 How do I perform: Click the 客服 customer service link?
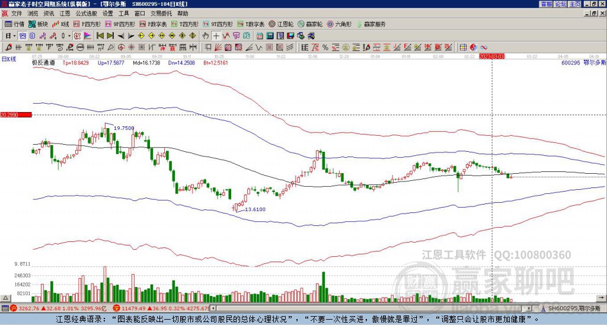(x=546, y=4)
